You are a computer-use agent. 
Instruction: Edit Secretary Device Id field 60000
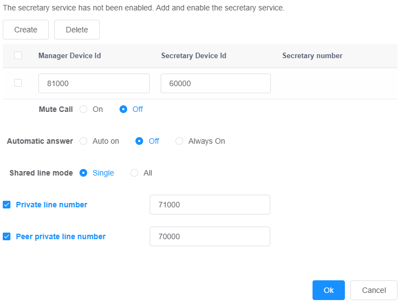pyautogui.click(x=215, y=83)
